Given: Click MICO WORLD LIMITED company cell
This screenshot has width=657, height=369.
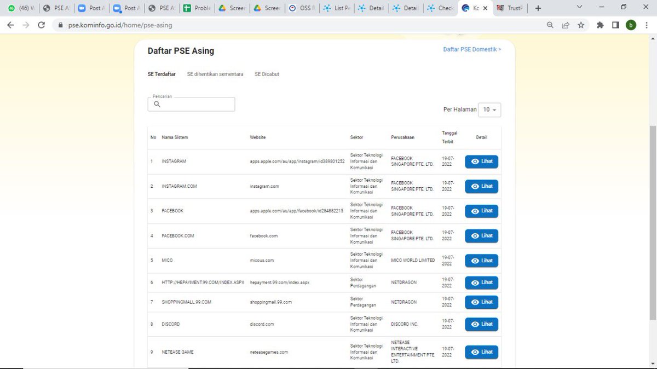Looking at the screenshot, I should (413, 261).
